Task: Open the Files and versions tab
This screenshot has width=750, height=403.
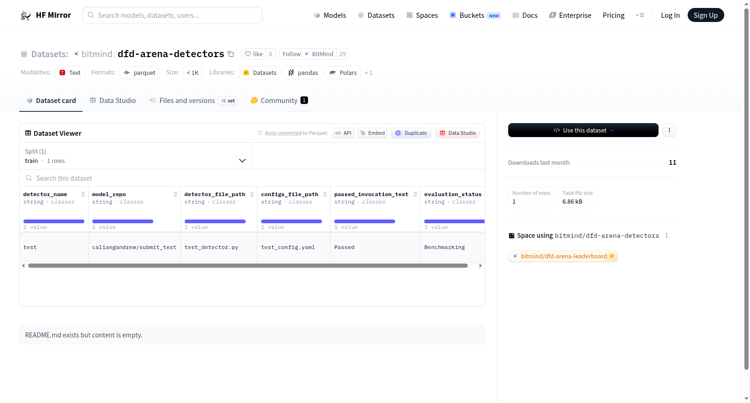Action: point(193,101)
